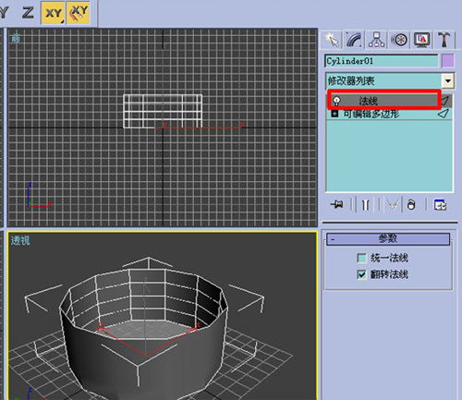The image size is (462, 400).
Task: Select the XY plane constraint button
Action: click(54, 13)
